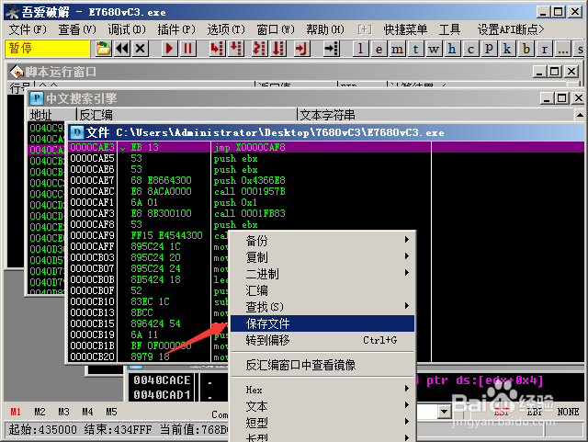Open the 工具 menu
Screen dimensions: 588x442
[449, 29]
